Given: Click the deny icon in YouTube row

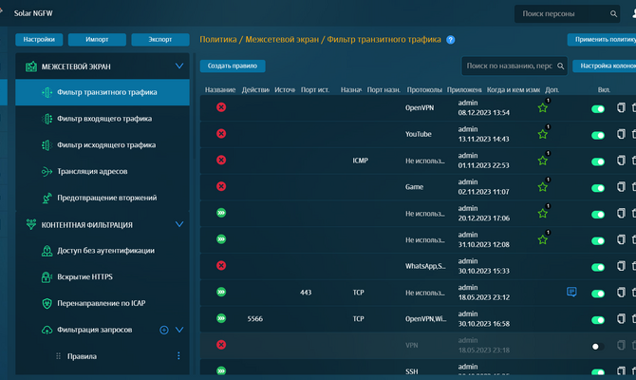Looking at the screenshot, I should pyautogui.click(x=221, y=134).
